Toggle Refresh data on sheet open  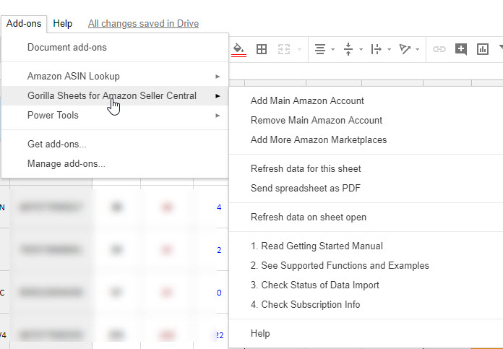[x=308, y=217]
